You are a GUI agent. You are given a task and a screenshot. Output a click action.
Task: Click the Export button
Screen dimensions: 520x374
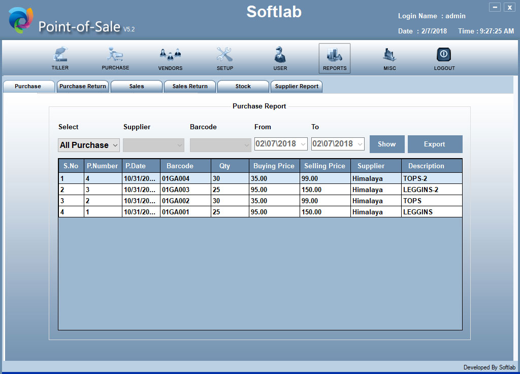pyautogui.click(x=435, y=144)
